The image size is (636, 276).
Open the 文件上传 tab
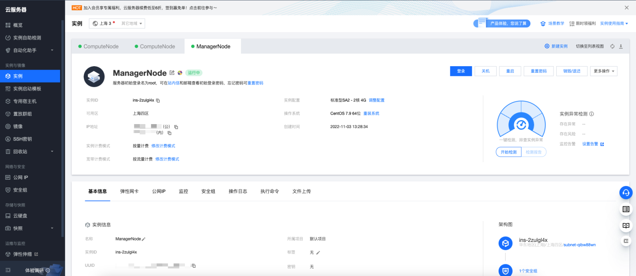point(302,191)
